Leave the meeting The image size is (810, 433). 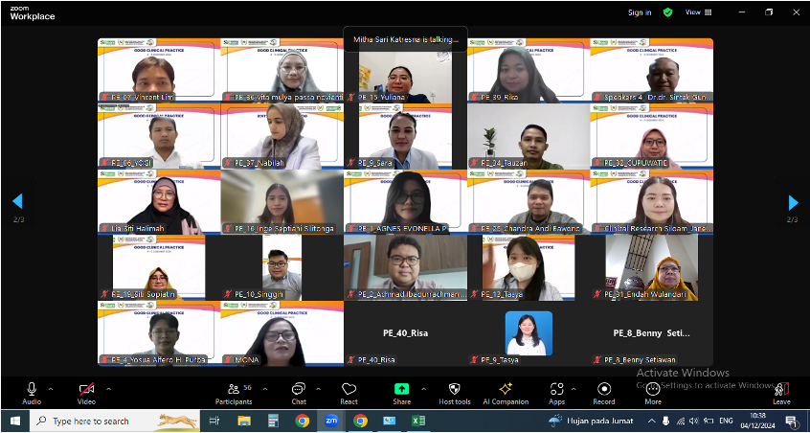781,393
